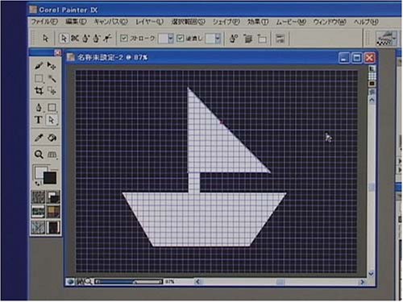403x302 pixels.
Task: Open the Brush Selector at top right
Action: click(386, 39)
